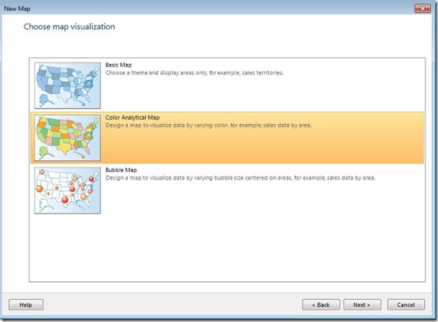438x322 pixels.
Task: Close the New Map dialog window
Action: [422, 8]
